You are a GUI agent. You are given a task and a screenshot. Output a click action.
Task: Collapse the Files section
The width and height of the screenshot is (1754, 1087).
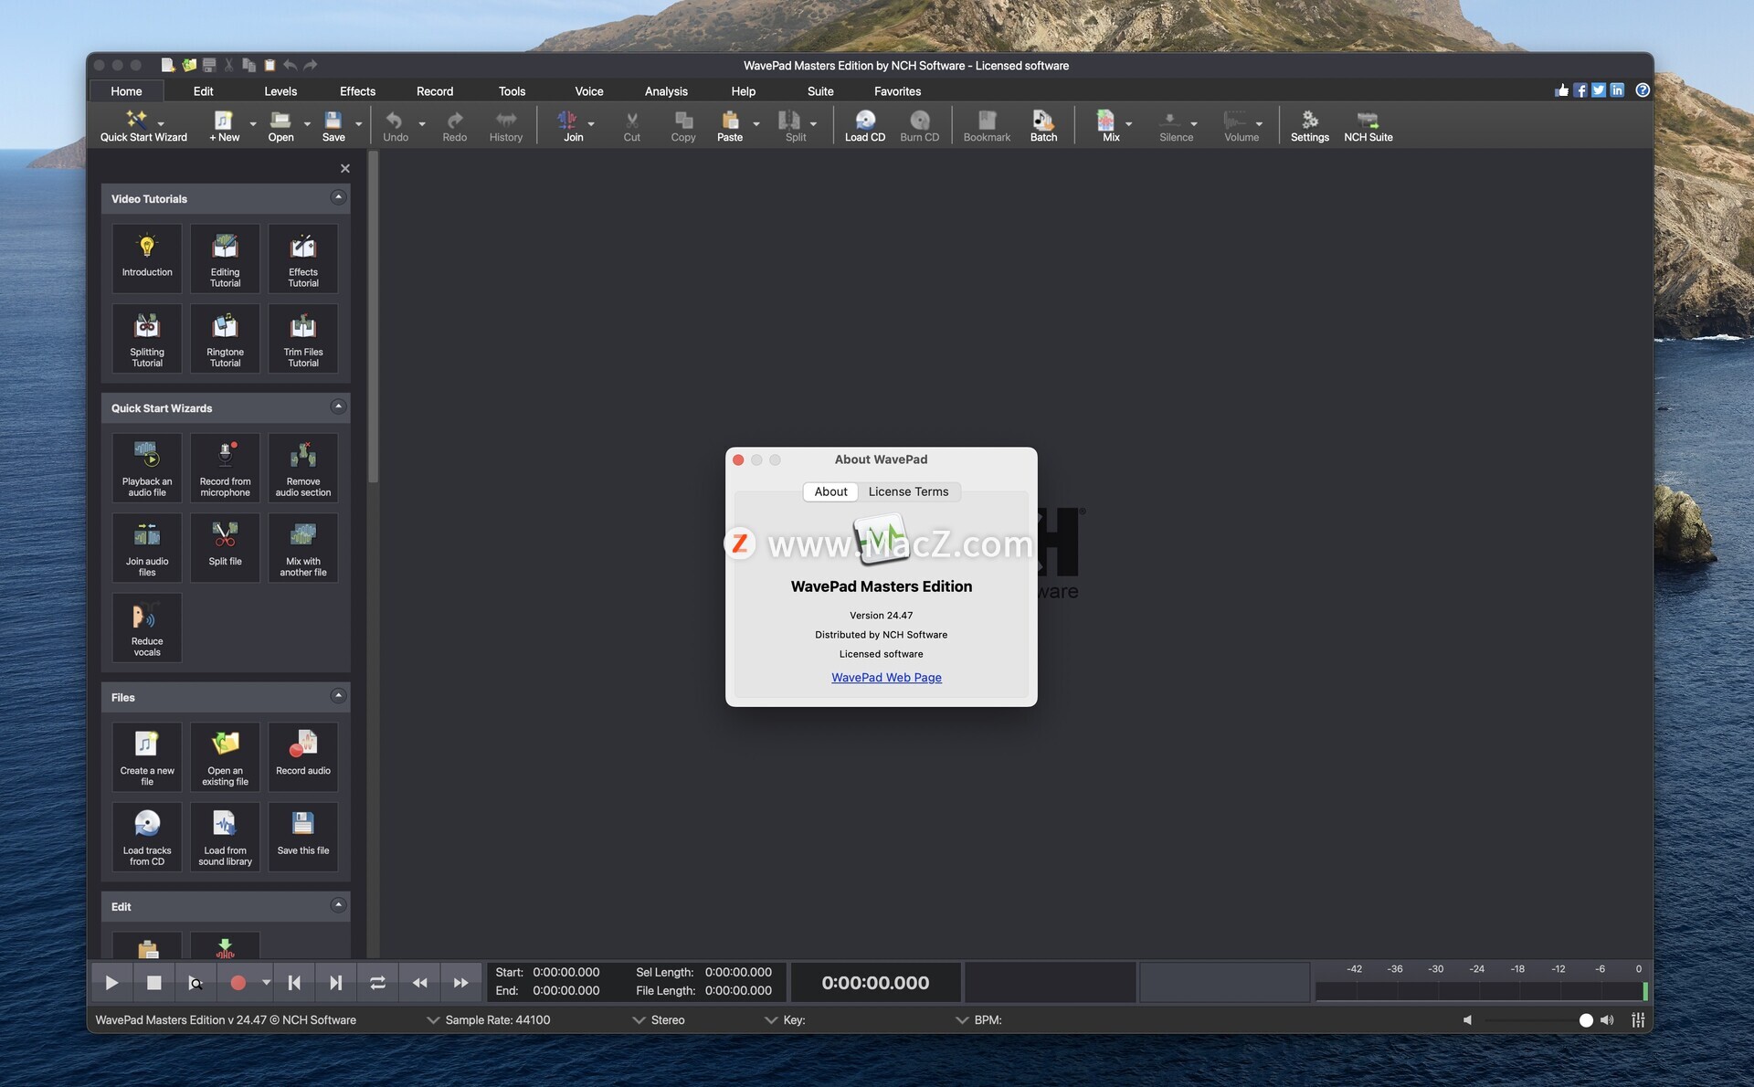tap(338, 696)
